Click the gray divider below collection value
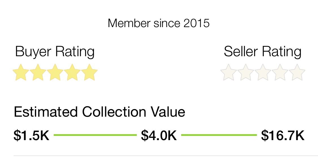The height and width of the screenshot is (163, 318). point(166,156)
